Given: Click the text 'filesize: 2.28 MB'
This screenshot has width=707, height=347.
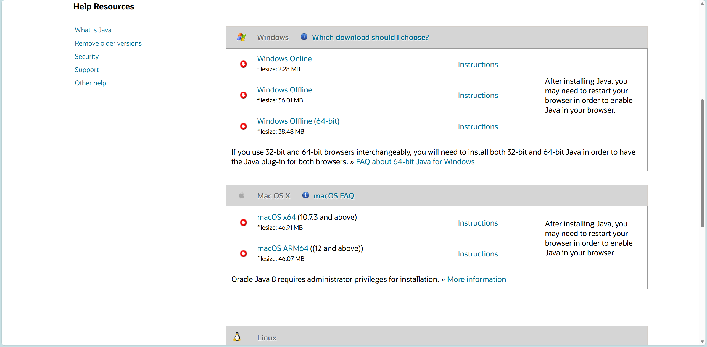Looking at the screenshot, I should click(x=279, y=69).
